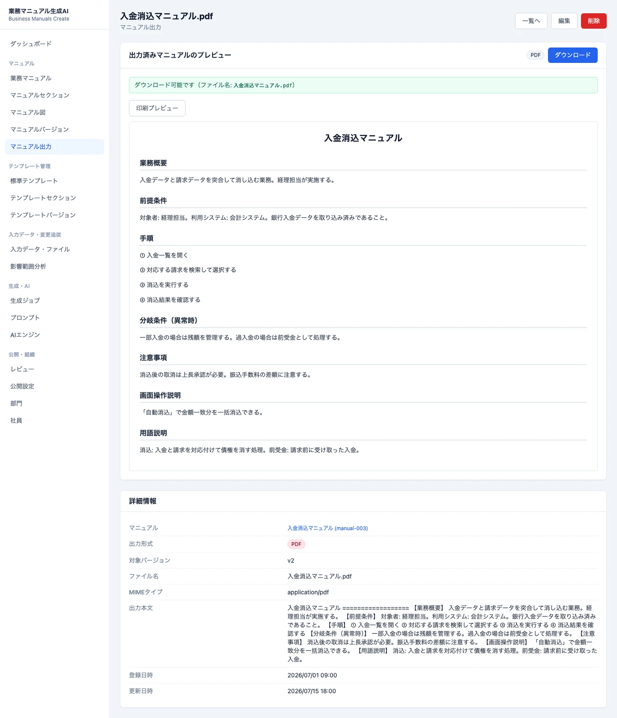Open マニュアルバージョン sidebar entry
Image resolution: width=617 pixels, height=718 pixels.
pos(55,129)
